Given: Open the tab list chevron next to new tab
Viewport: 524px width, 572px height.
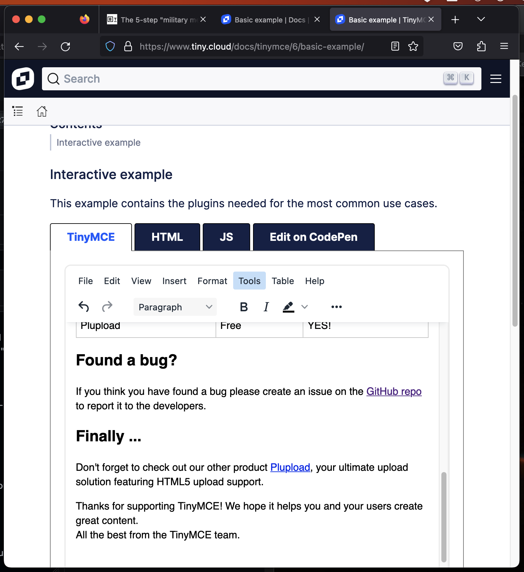Looking at the screenshot, I should 480,19.
